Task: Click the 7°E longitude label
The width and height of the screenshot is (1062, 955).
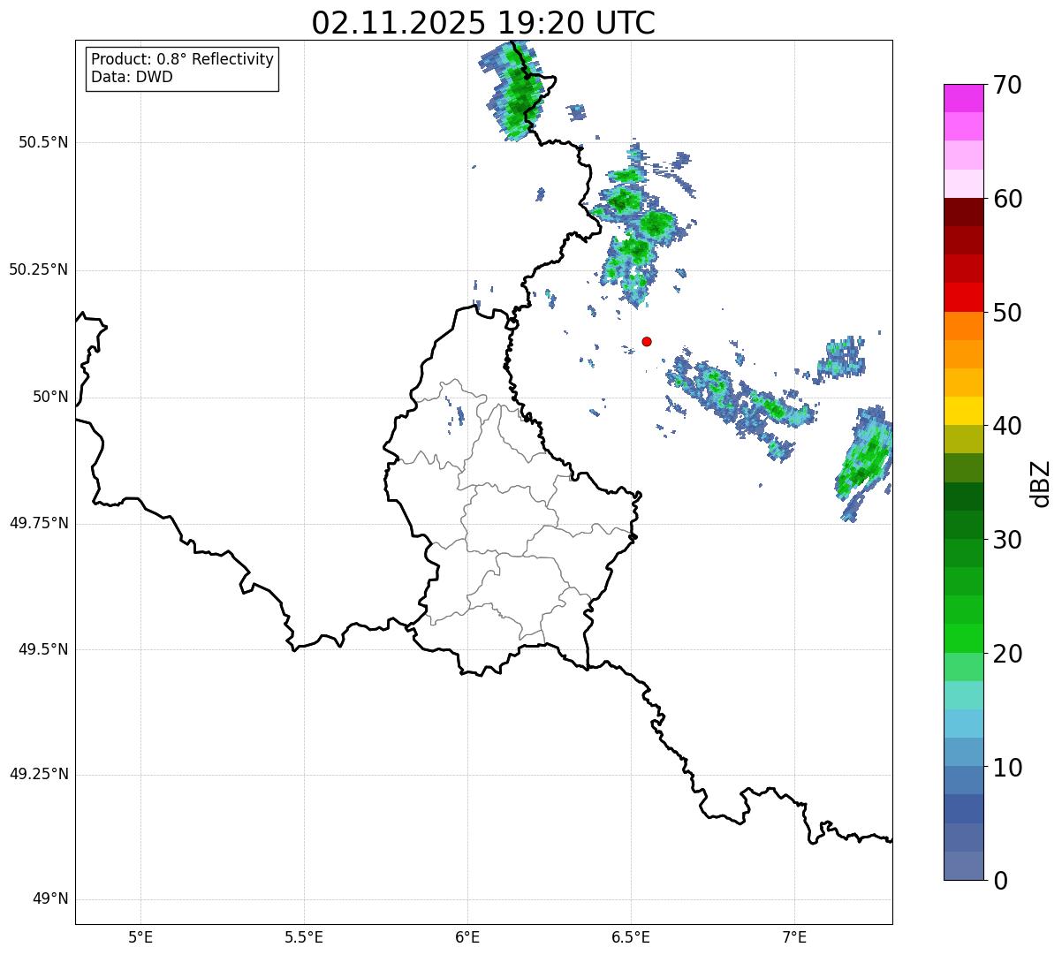Action: coord(794,936)
